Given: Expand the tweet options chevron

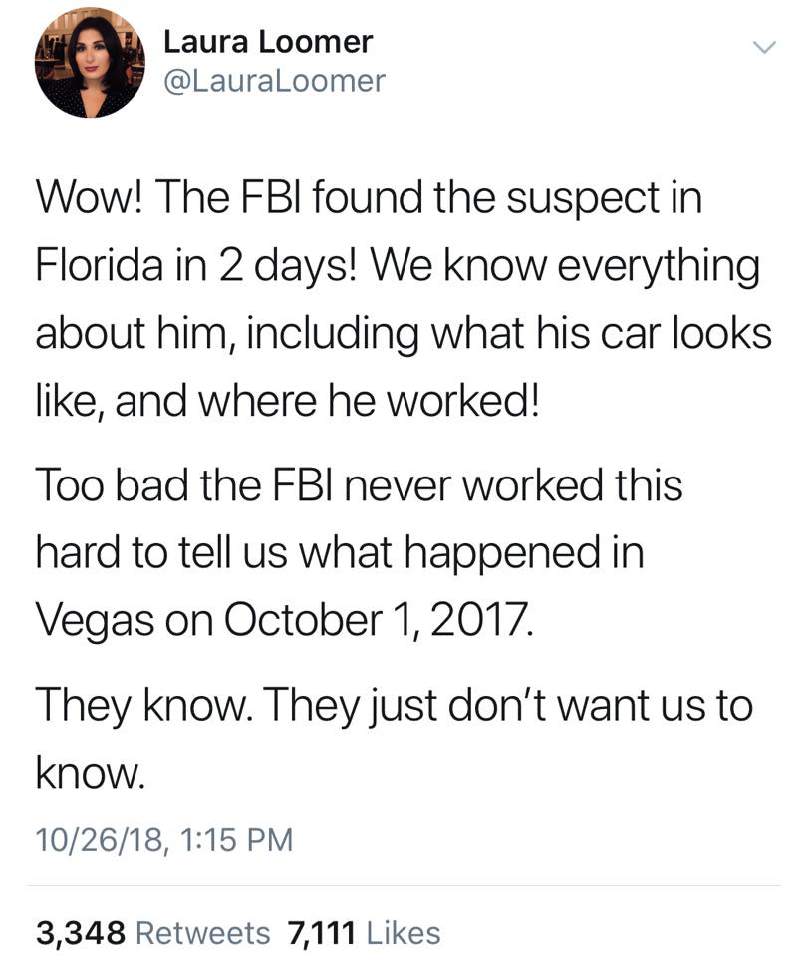Looking at the screenshot, I should click(764, 47).
